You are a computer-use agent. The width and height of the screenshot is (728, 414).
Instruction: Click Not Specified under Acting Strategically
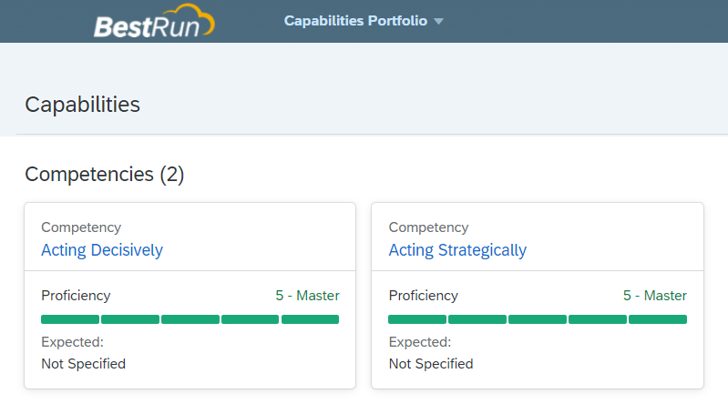(x=431, y=364)
